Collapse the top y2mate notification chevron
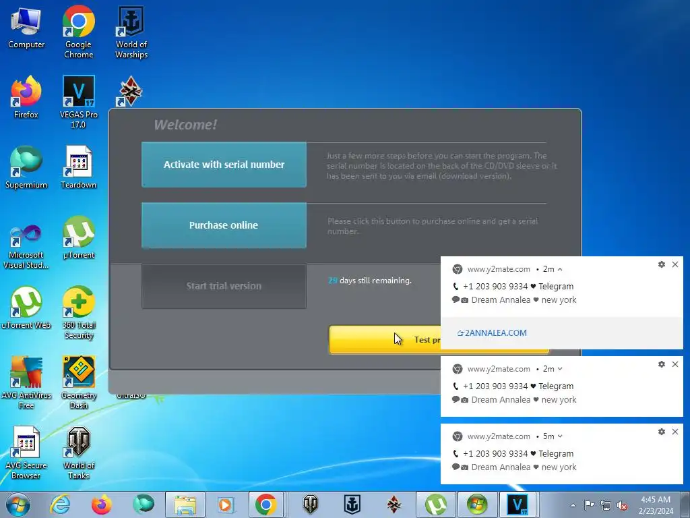 (560, 269)
